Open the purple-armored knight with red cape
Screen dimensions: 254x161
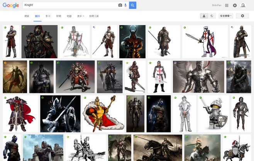20,114
